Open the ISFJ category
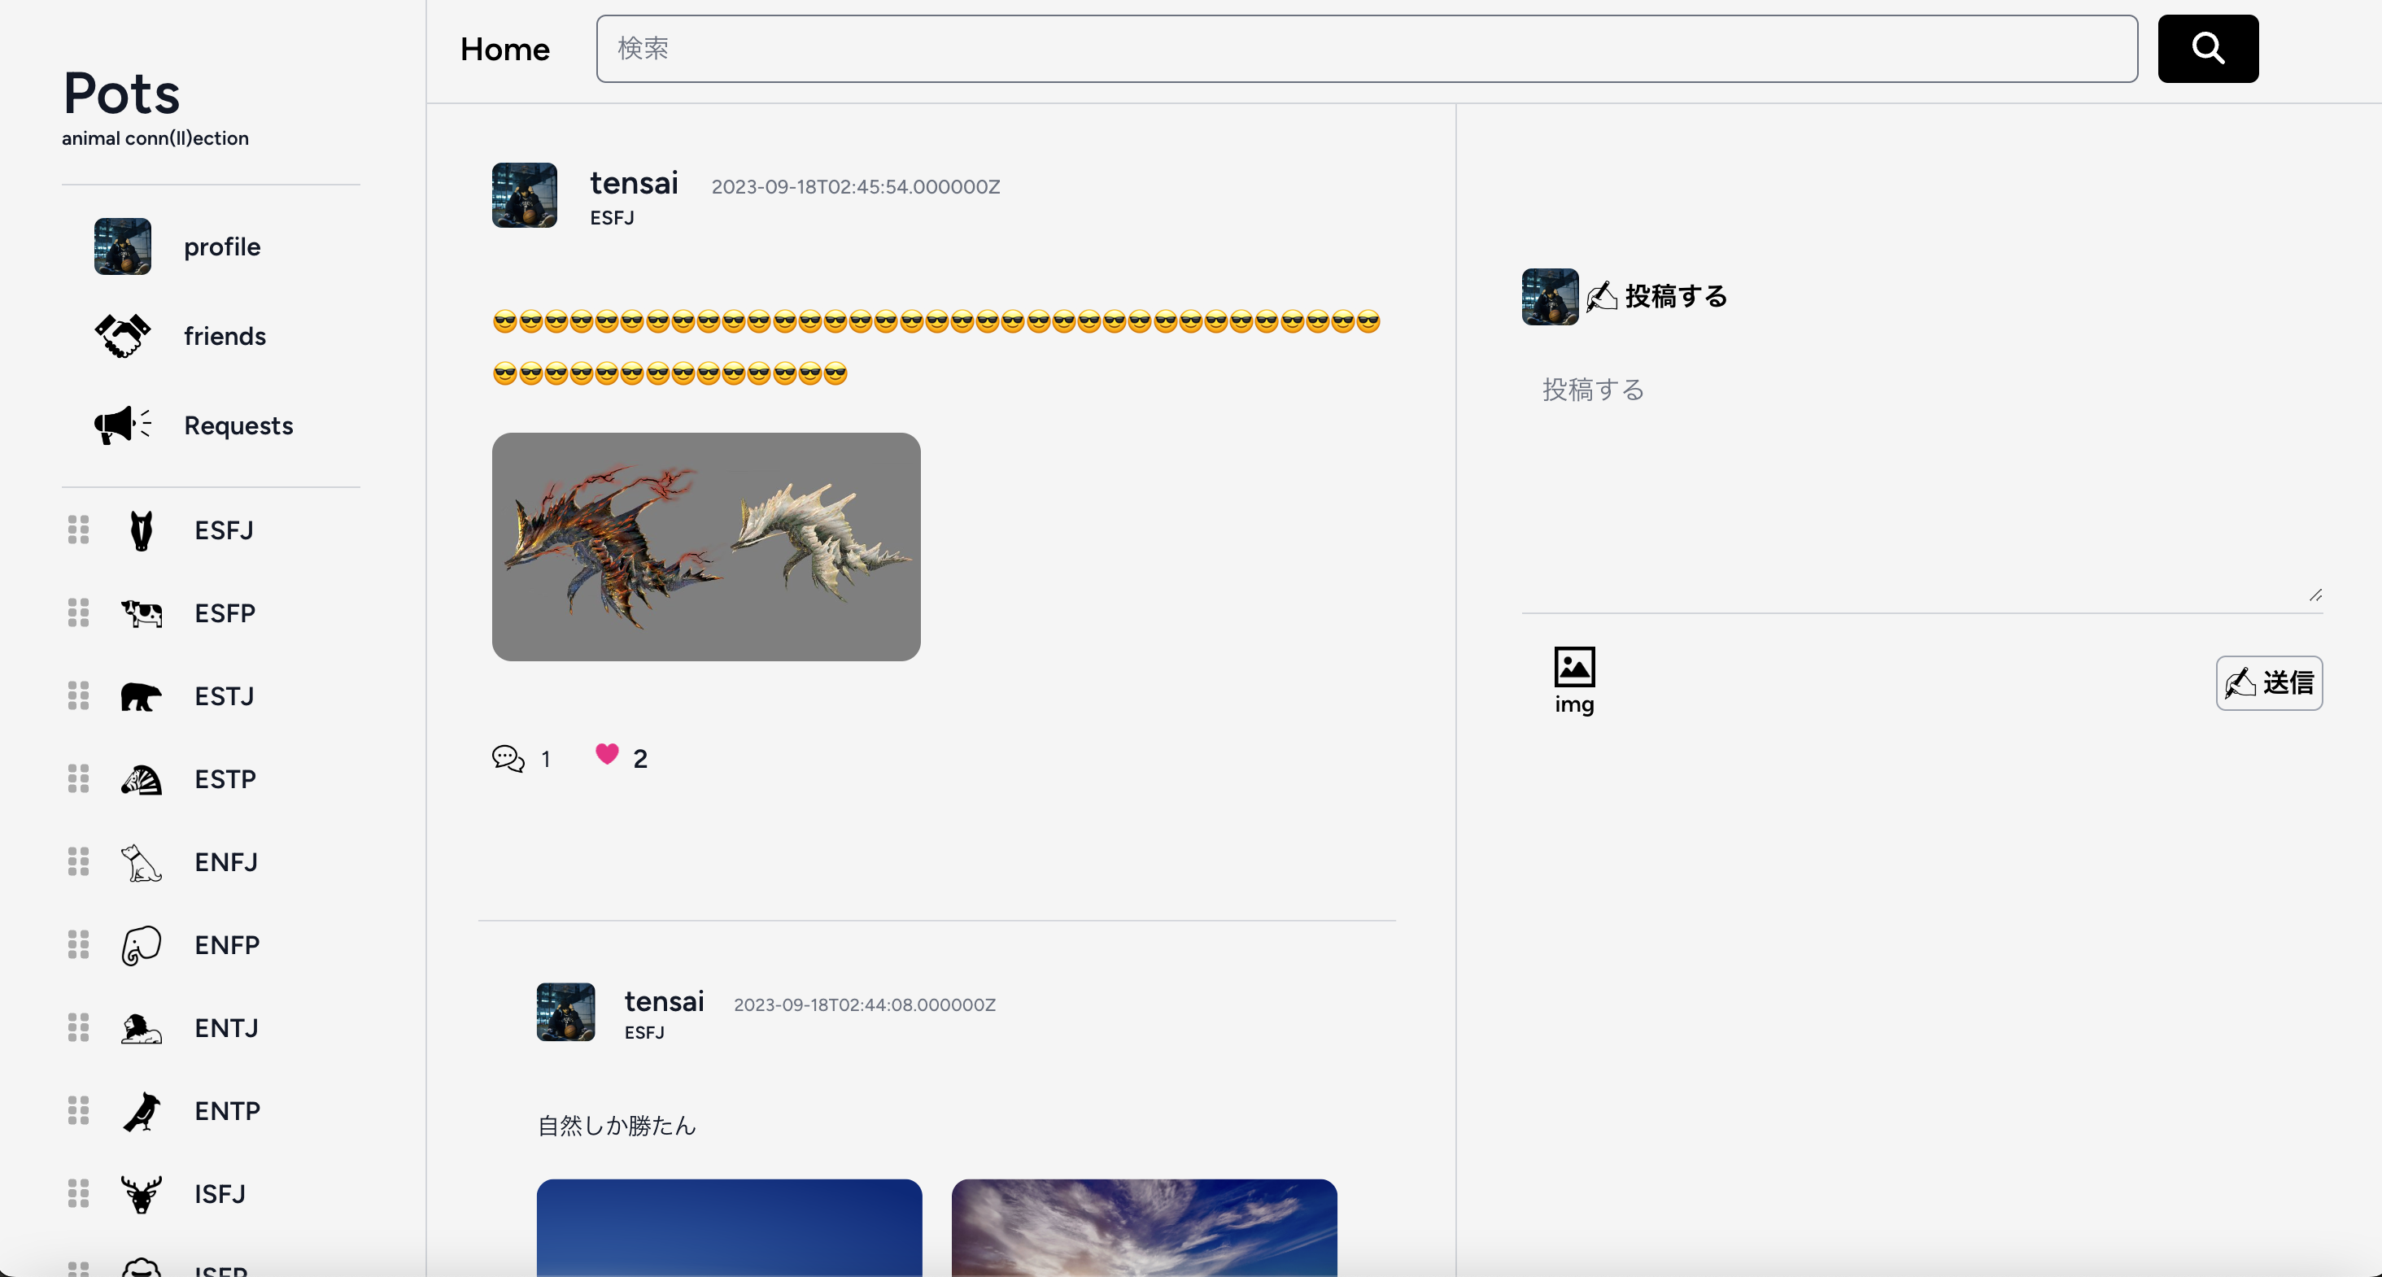2382x1277 pixels. pyautogui.click(x=220, y=1194)
